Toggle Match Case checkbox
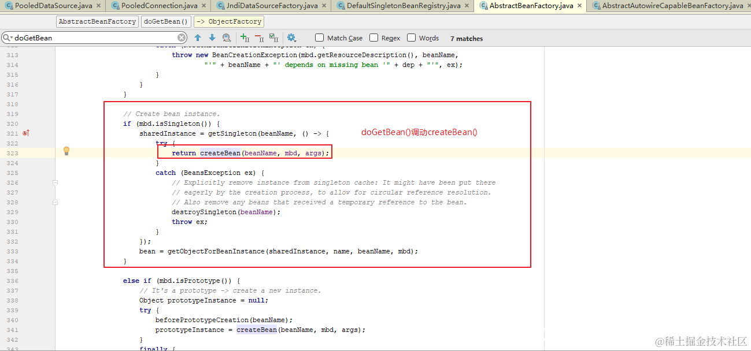751x351 pixels. pos(320,38)
